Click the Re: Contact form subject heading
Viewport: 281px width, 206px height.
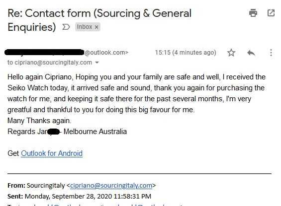99,20
